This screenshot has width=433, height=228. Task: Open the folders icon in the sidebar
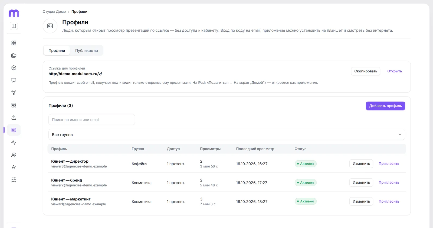[14, 55]
